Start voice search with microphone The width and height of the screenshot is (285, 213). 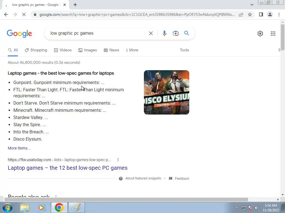coord(164,33)
